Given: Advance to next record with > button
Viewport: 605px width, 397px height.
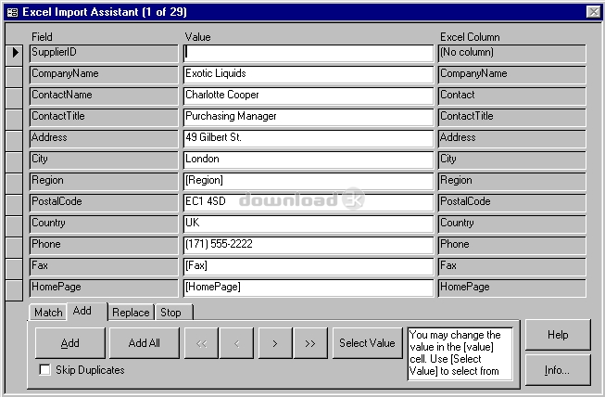Looking at the screenshot, I should click(274, 343).
